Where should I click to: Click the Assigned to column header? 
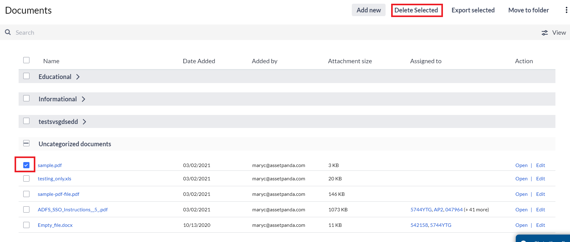[x=426, y=61]
